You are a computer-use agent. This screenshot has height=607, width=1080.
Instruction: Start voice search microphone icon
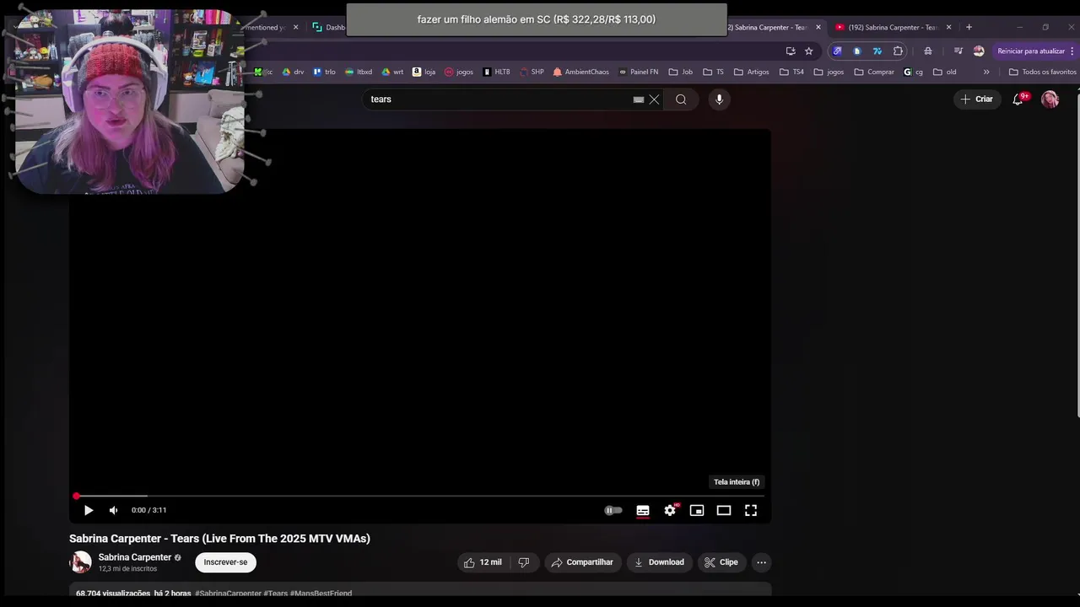click(x=719, y=99)
